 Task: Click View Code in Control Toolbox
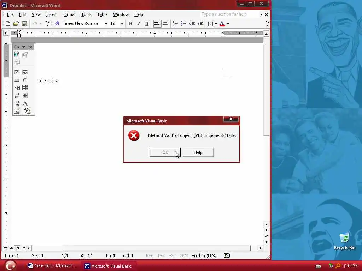click(x=17, y=62)
